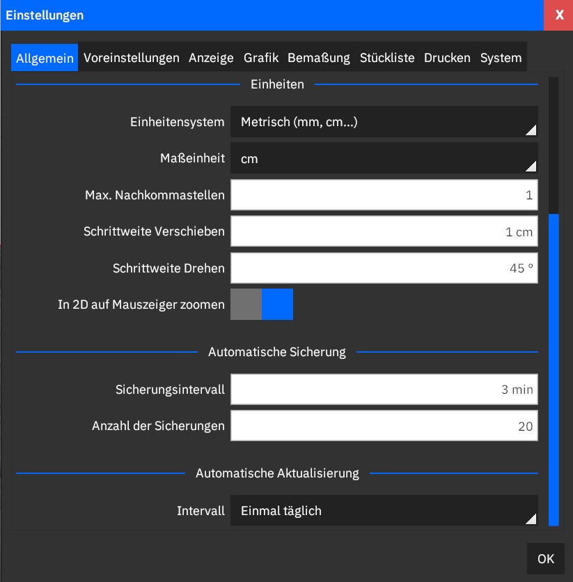Click the Max. Nachkommastellen input field
573x582 pixels.
point(384,195)
